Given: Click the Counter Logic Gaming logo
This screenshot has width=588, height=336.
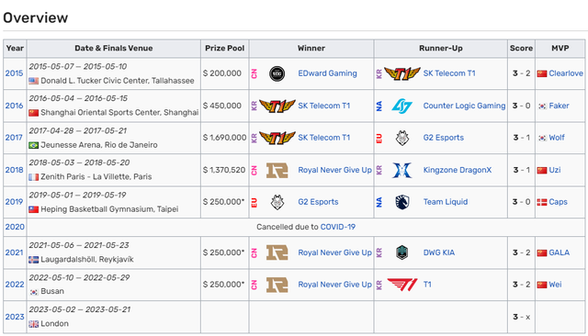Looking at the screenshot, I should (402, 106).
